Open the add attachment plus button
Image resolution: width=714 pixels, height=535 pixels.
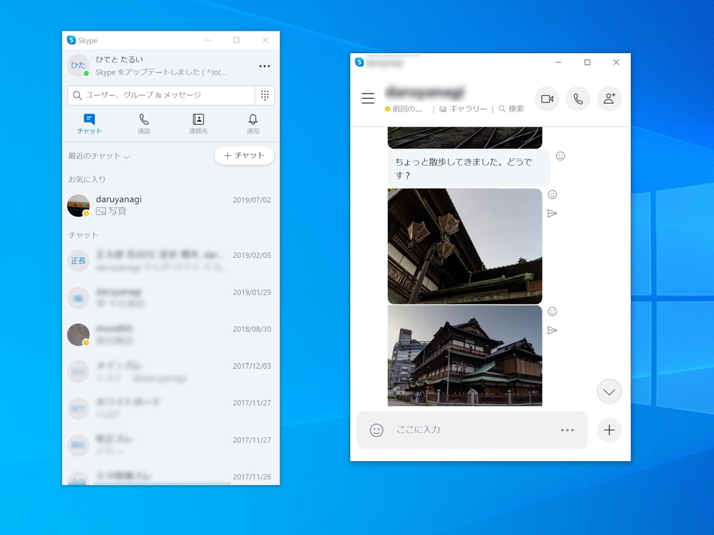pos(609,431)
